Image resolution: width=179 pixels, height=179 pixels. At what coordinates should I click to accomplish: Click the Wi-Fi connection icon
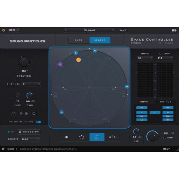(x=13, y=132)
